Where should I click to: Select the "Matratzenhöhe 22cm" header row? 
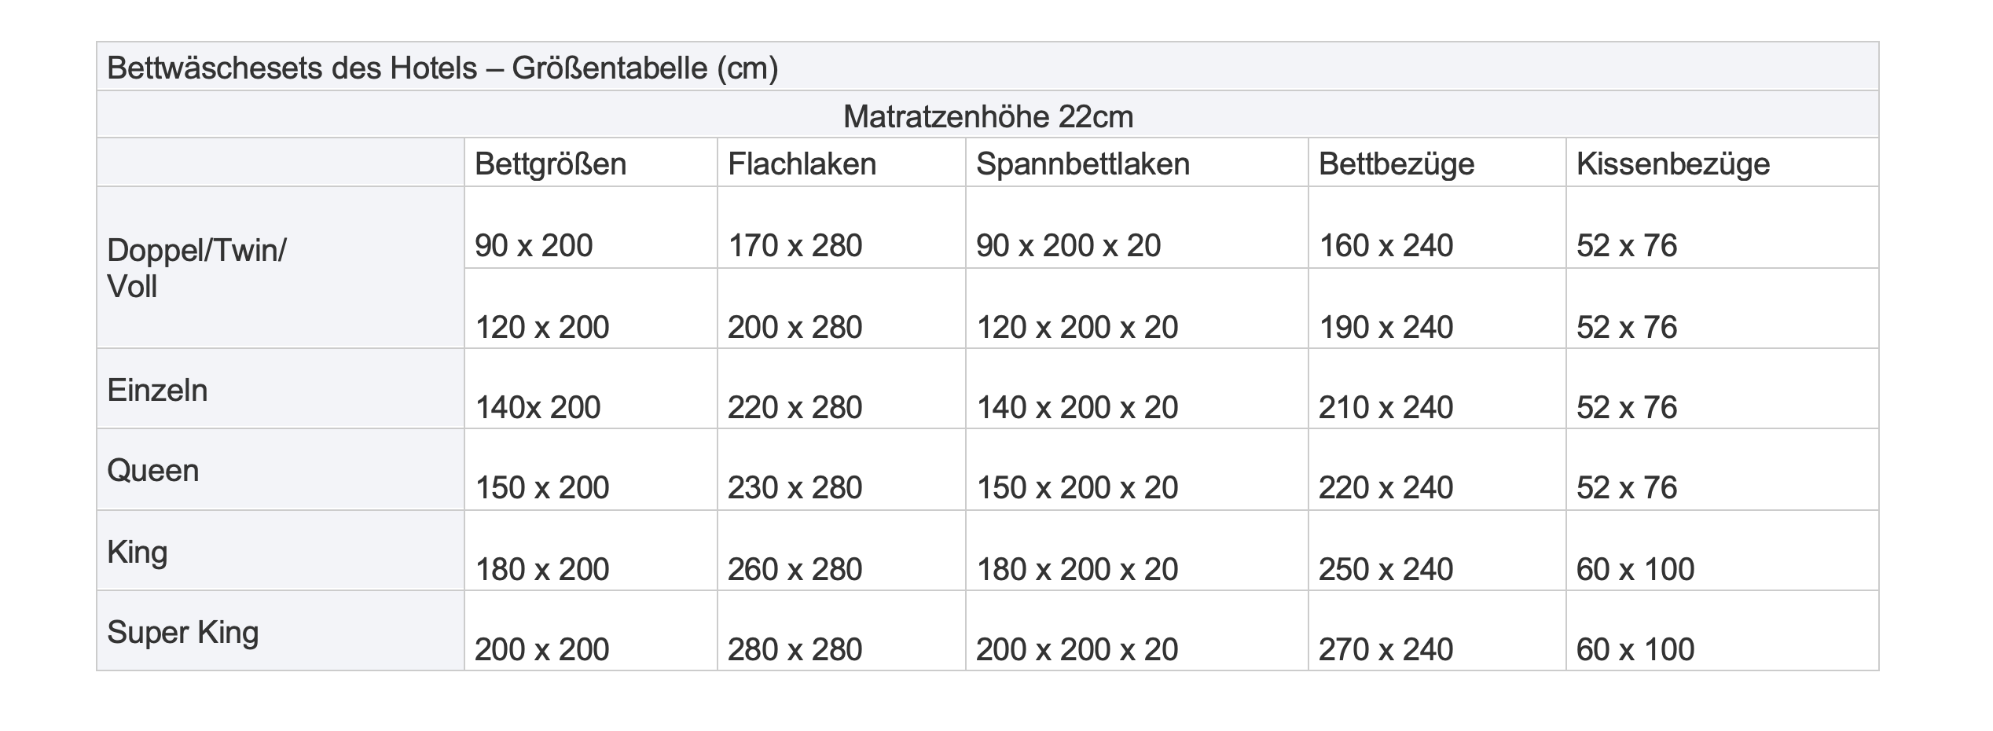pos(988,117)
